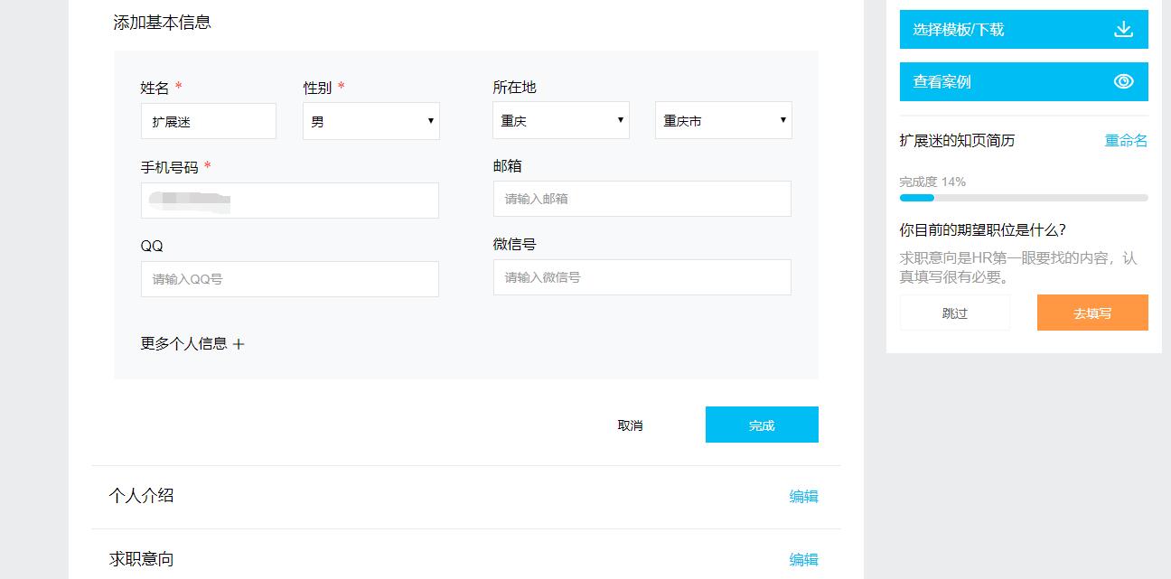Expand 更多个人信息 section

coord(192,344)
